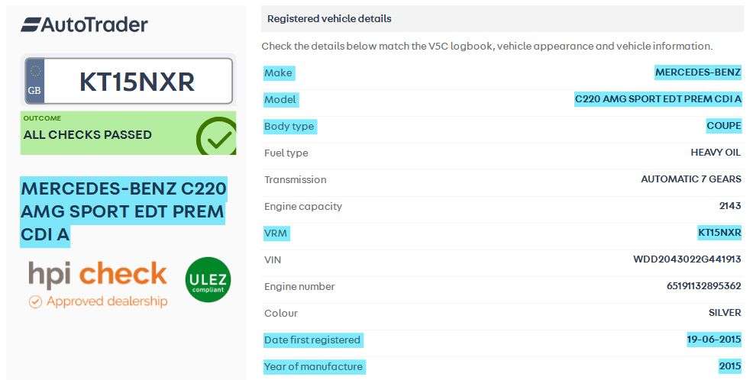Click the Approved dealership tick icon
The height and width of the screenshot is (380, 753).
point(34,302)
